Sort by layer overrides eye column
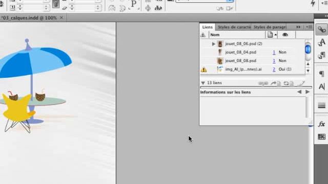This screenshot has width=328, height=184. point(285,35)
